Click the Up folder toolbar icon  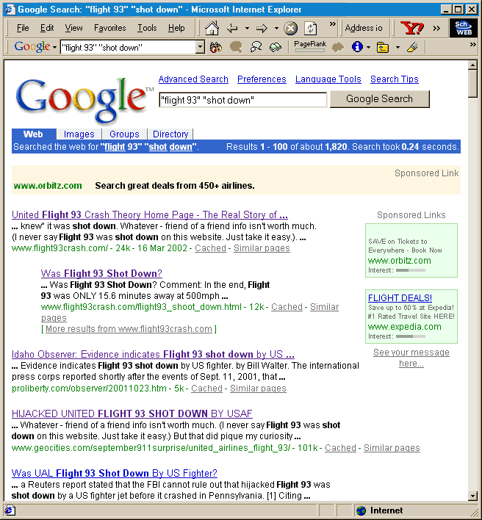(383, 48)
